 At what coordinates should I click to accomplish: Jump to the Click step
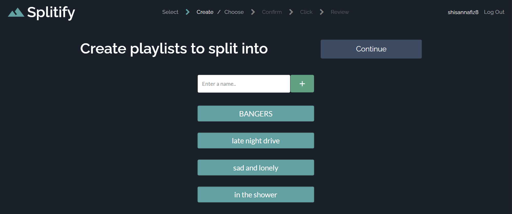click(x=306, y=12)
